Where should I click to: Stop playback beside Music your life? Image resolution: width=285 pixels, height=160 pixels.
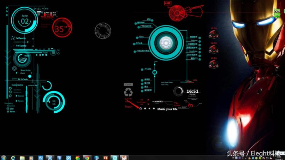(149, 108)
